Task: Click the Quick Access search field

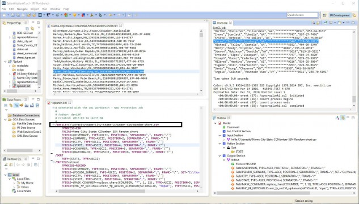Action: tap(302, 15)
